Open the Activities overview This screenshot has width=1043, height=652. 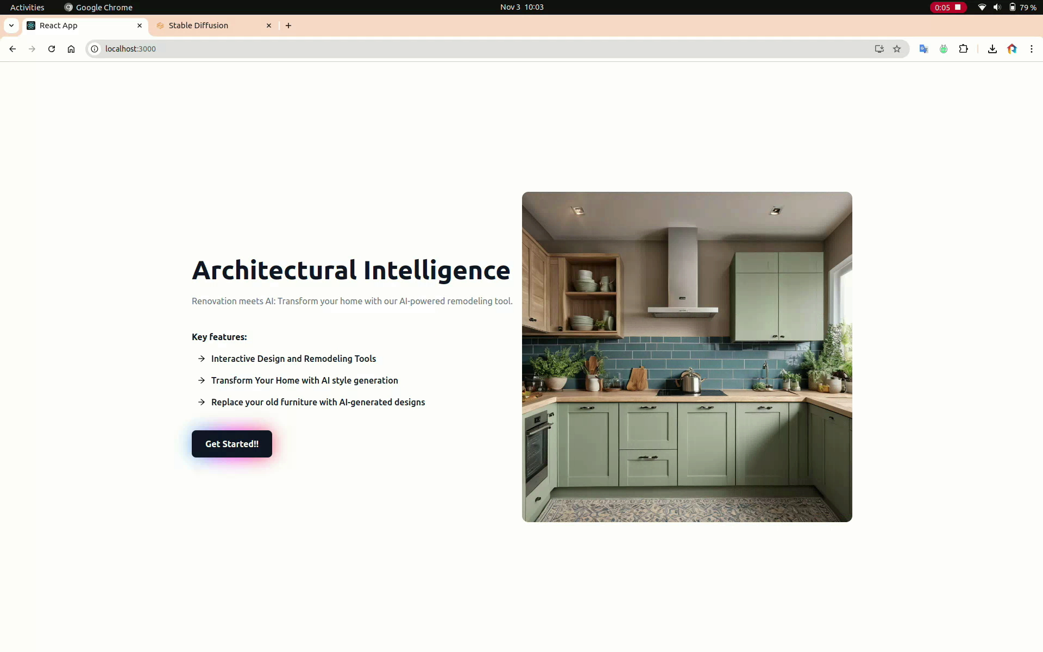(x=27, y=7)
